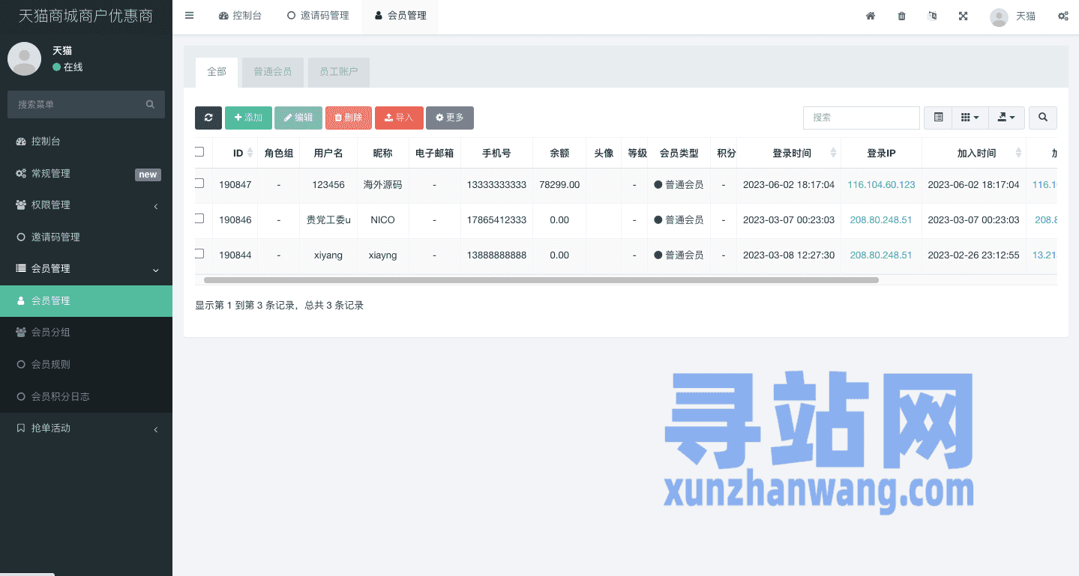Viewport: 1079px width, 576px height.
Task: Click the hamburger menu to collapse sidebar
Action: point(189,16)
